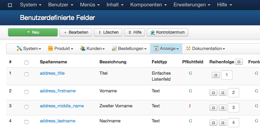Image resolution: width=260 pixels, height=128 pixels.
Task: Open the address_firstname field link
Action: (x=58, y=91)
